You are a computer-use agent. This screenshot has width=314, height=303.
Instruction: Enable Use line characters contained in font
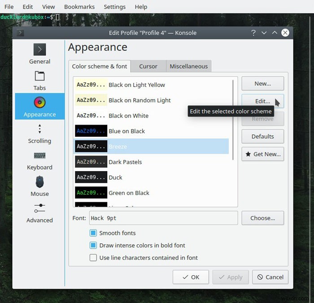click(x=93, y=258)
